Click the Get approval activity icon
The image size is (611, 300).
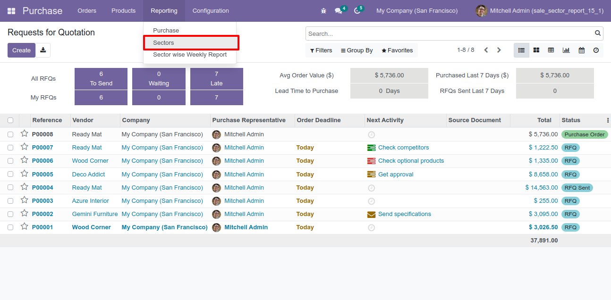coord(372,175)
